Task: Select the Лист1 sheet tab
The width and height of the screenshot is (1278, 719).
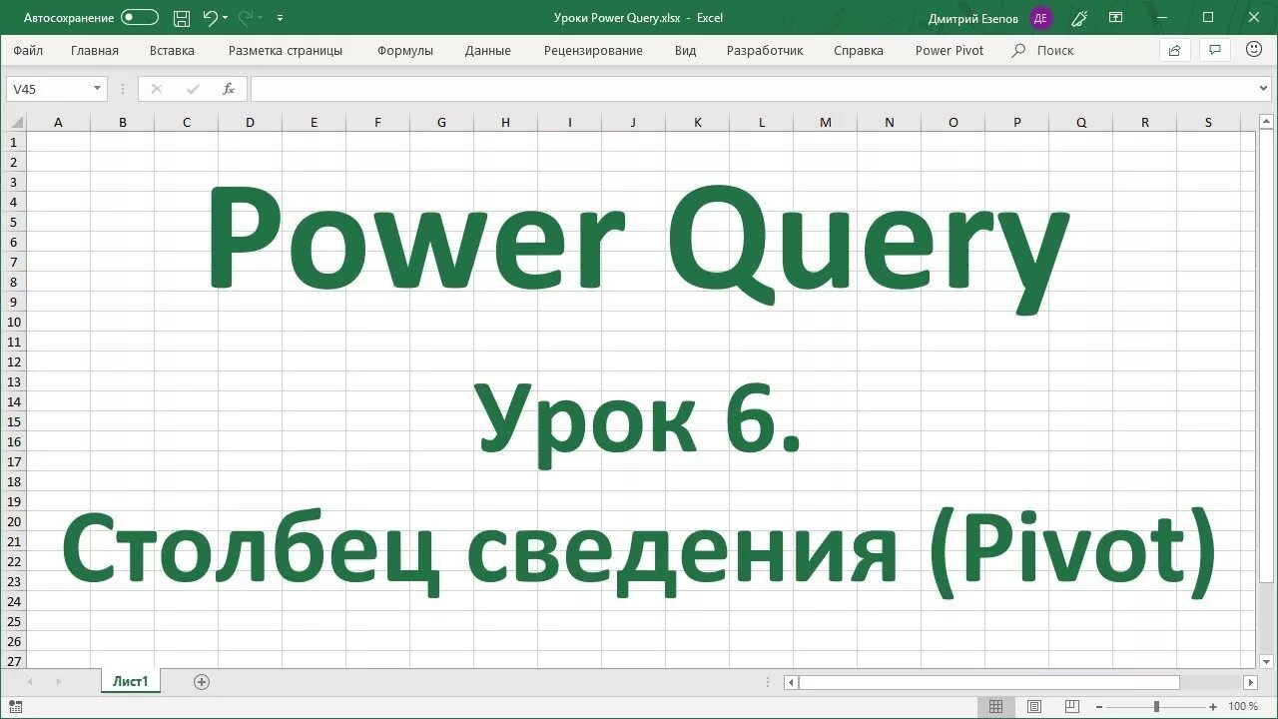Action: tap(130, 682)
